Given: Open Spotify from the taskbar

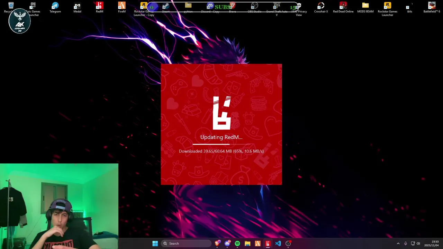Looking at the screenshot, I should coord(237,243).
